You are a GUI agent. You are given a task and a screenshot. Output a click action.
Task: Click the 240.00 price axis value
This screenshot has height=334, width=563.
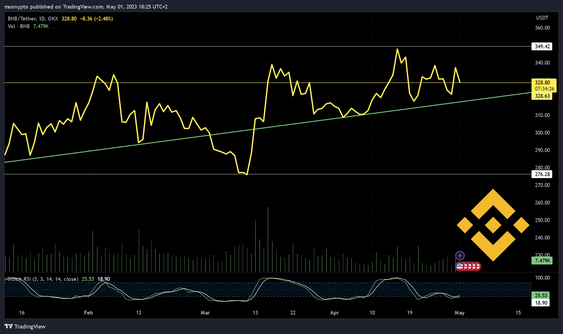pos(542,237)
